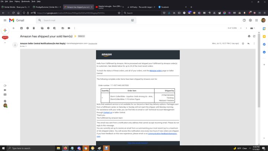The height and width of the screenshot is (151, 268).
Task: Click the Search mail field
Action: coord(86,20)
